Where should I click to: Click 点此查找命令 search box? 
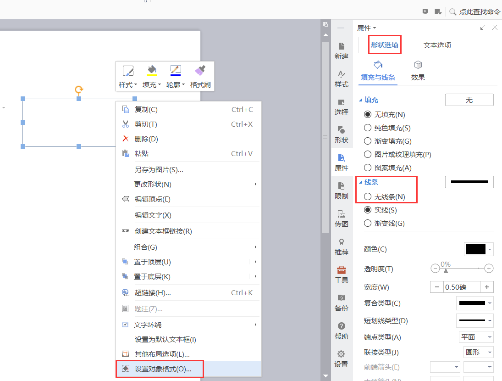click(x=479, y=12)
